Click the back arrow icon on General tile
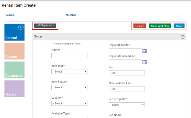Image resolution: width=191 pixels, height=118 pixels. (x=21, y=27)
